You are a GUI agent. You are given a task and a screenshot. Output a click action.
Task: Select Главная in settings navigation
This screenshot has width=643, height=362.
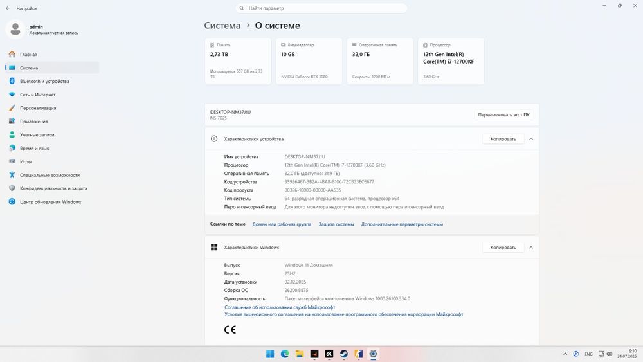point(52,54)
